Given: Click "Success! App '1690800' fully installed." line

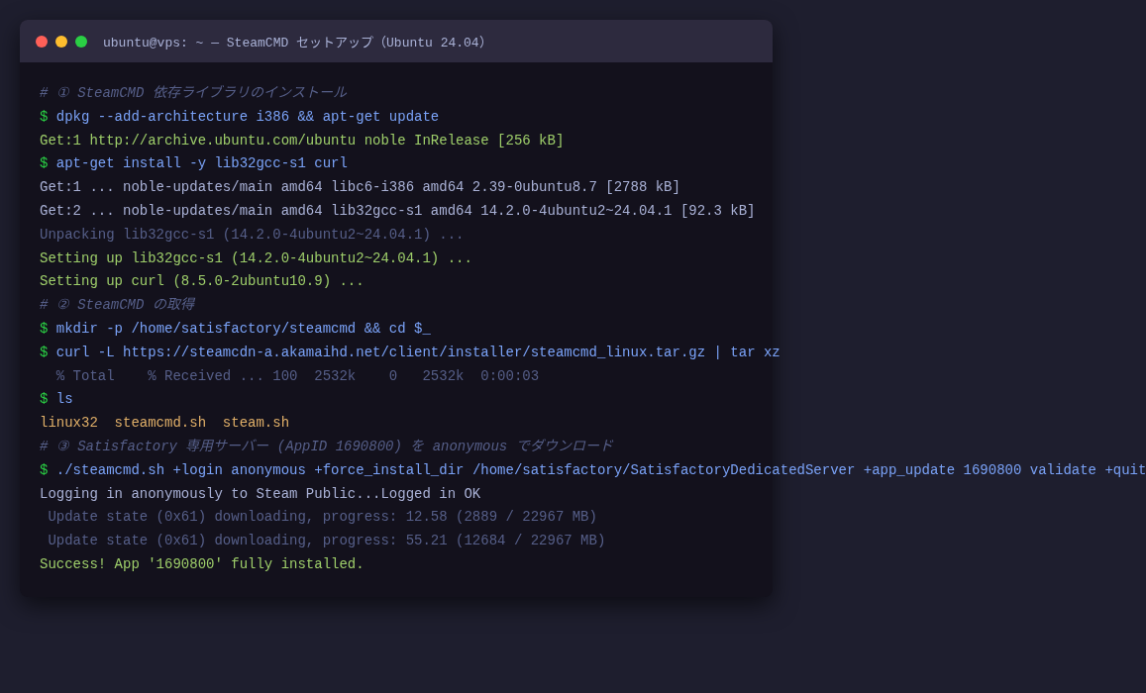Looking at the screenshot, I should (202, 564).
